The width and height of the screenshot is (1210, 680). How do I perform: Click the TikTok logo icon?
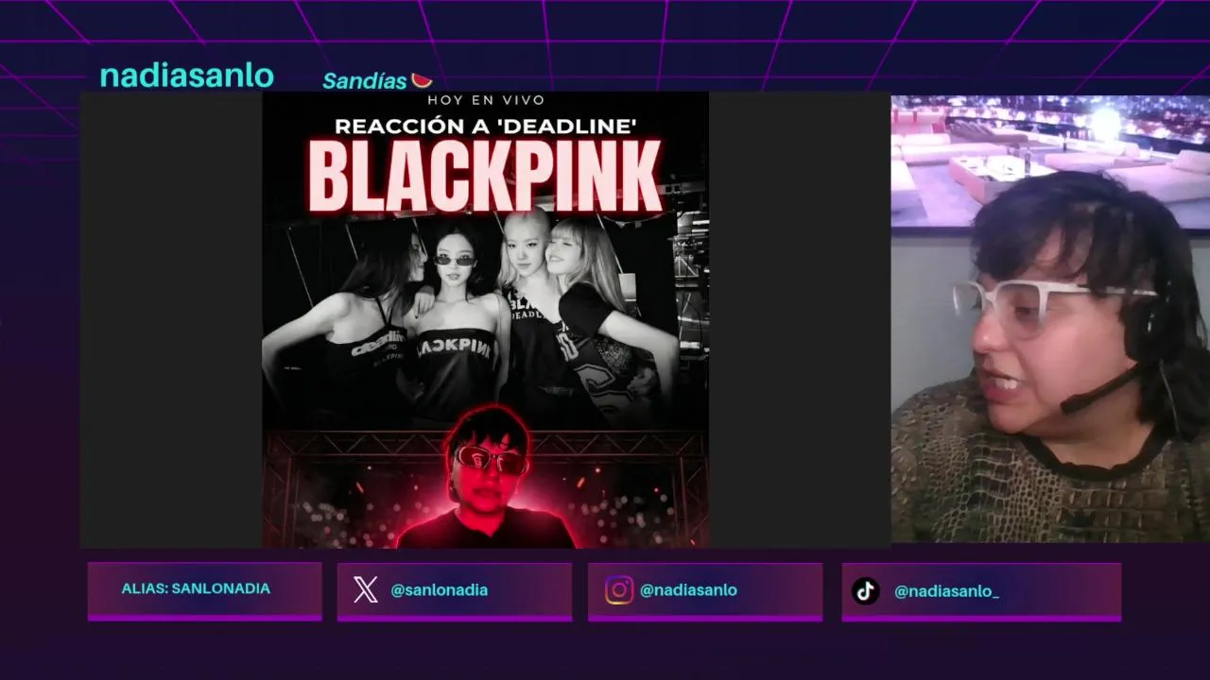865,591
